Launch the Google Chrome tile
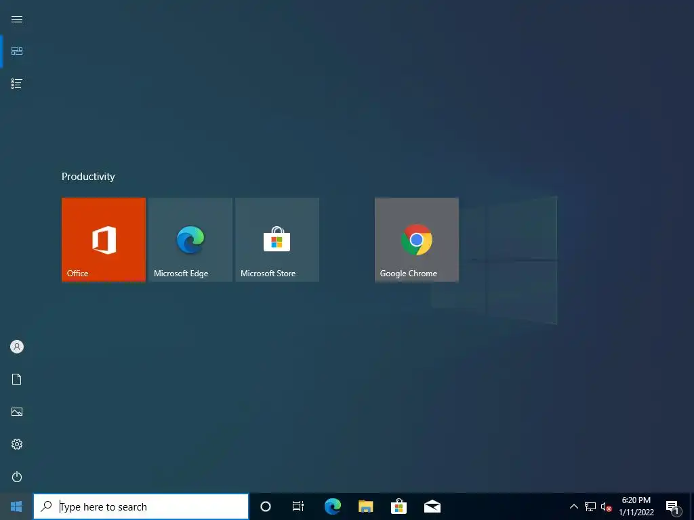Screen dimensions: 694x520 417,240
